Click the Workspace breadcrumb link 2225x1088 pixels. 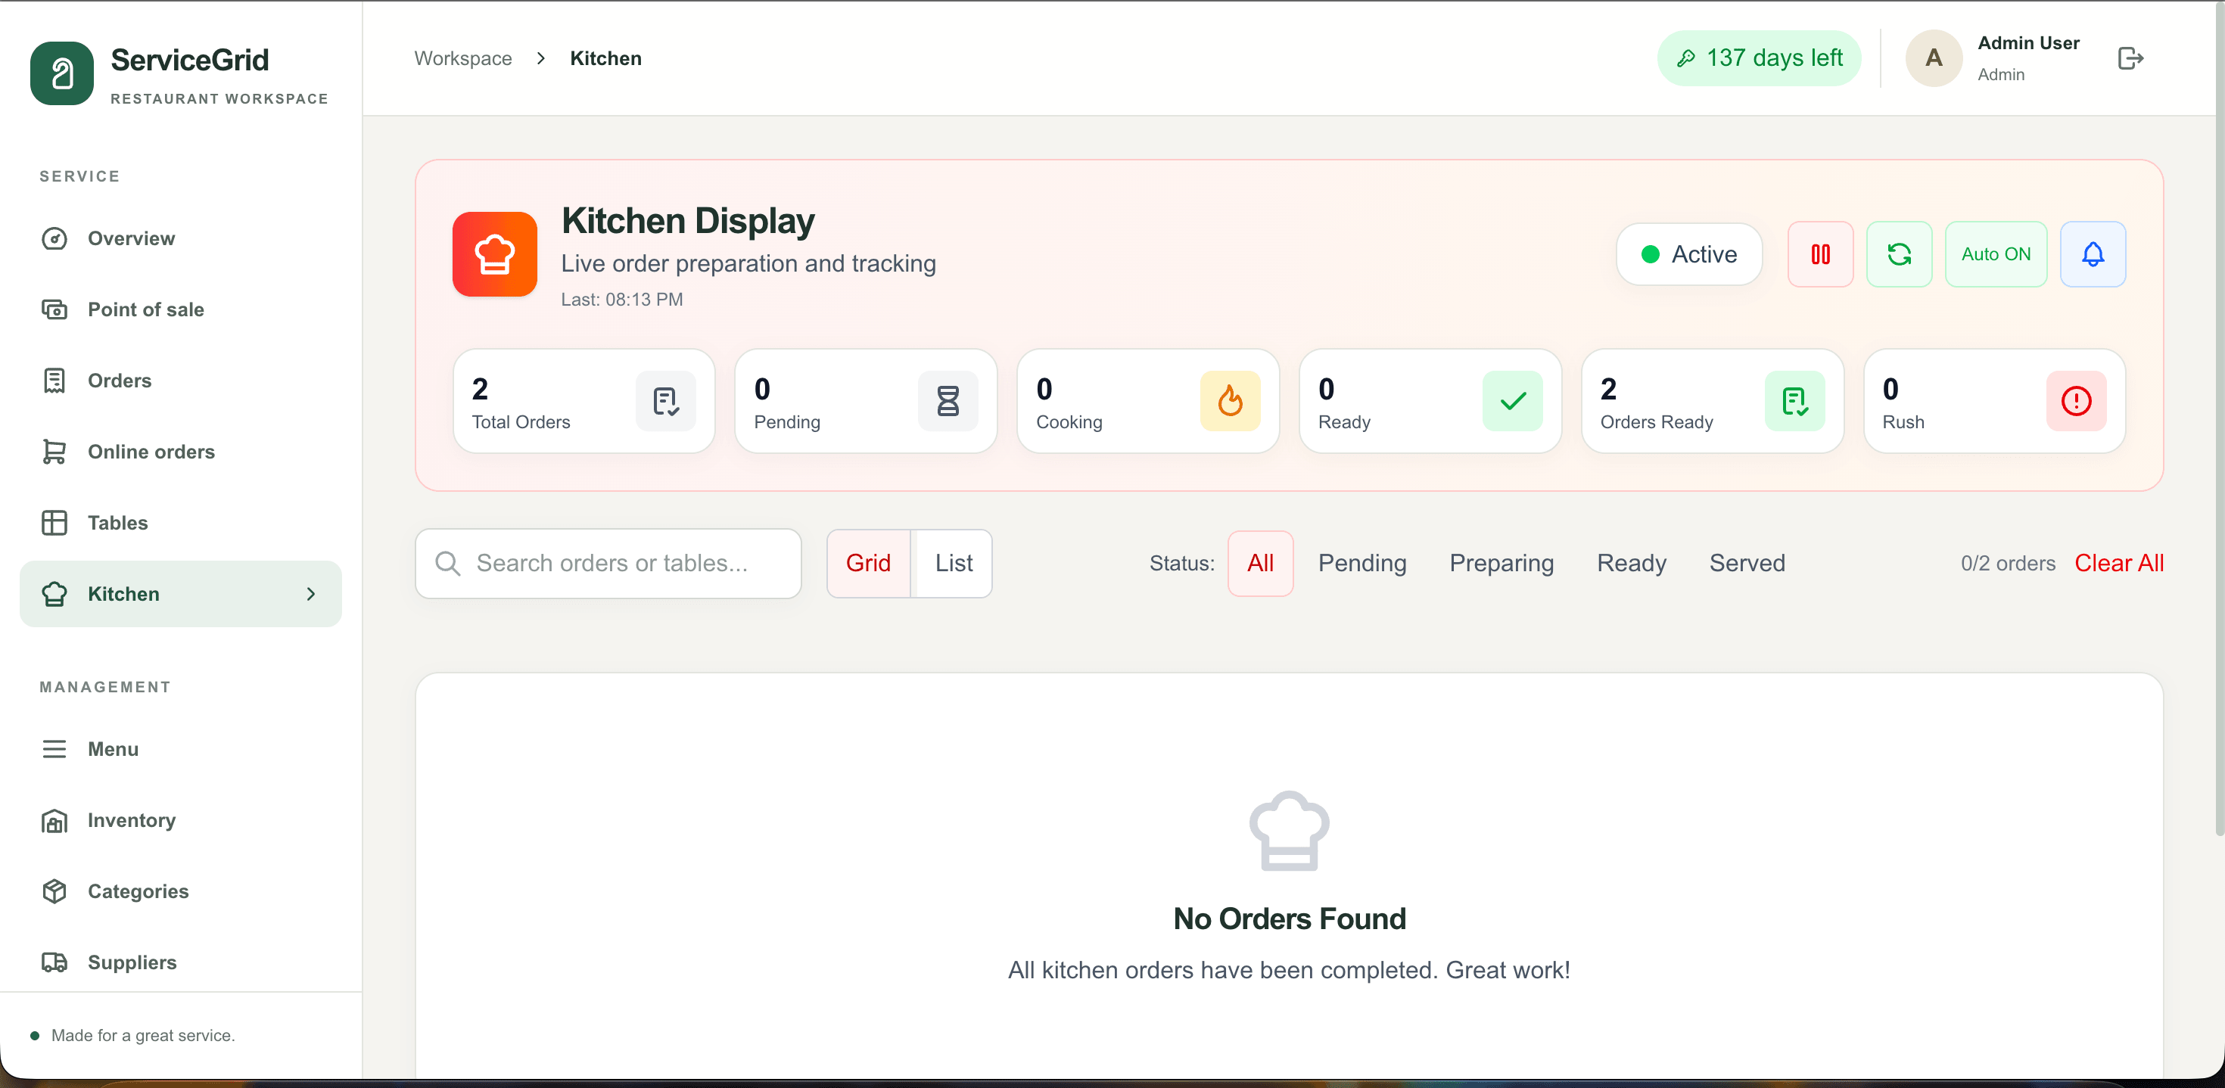coord(463,58)
